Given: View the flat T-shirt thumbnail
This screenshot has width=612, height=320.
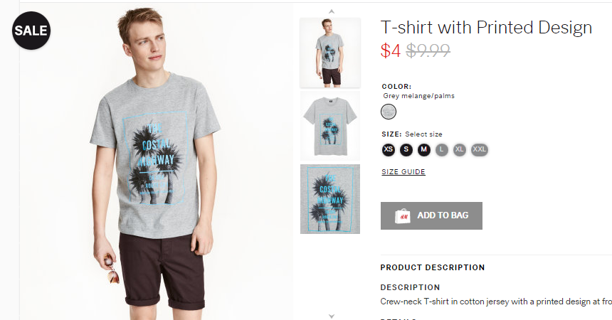Looking at the screenshot, I should click(x=330, y=126).
